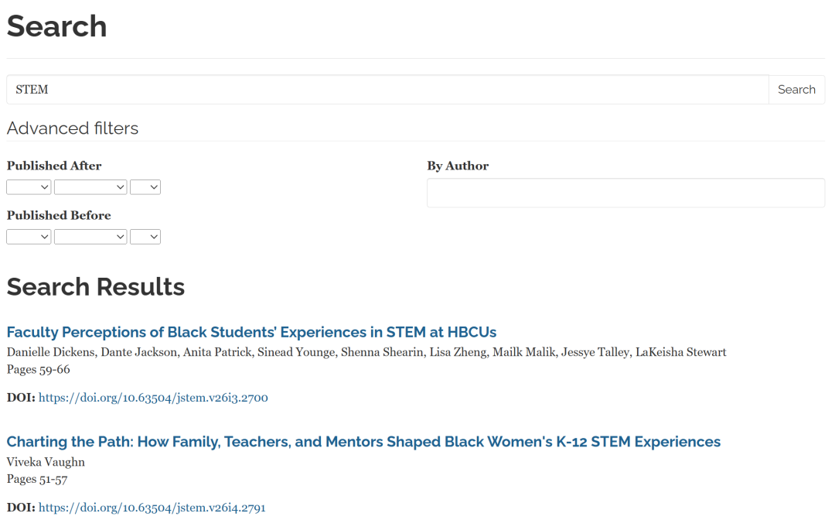This screenshot has height=530, width=835.
Task: Open the Faculty Perceptions of Black Students' article
Action: (x=251, y=332)
